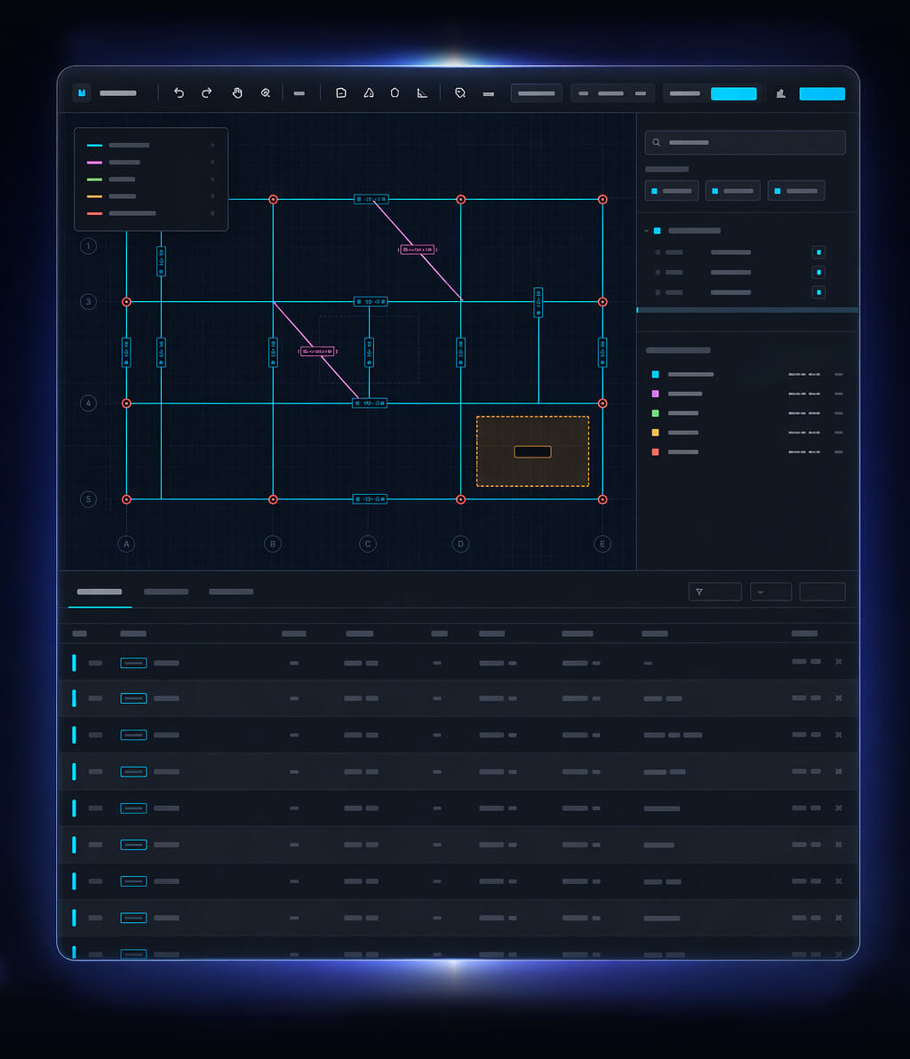Click the app logo icon in the toolbar
The height and width of the screenshot is (1059, 910).
click(82, 93)
